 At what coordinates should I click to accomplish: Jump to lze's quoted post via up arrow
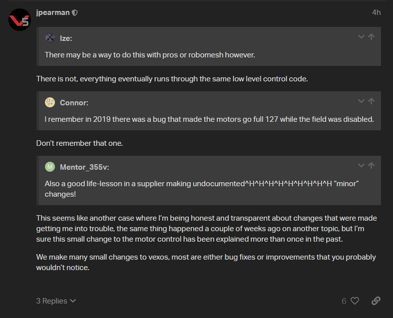tap(371, 37)
